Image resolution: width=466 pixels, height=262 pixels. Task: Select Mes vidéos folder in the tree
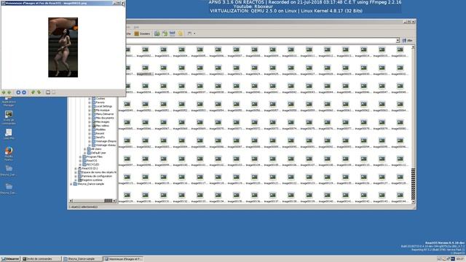[x=103, y=126]
